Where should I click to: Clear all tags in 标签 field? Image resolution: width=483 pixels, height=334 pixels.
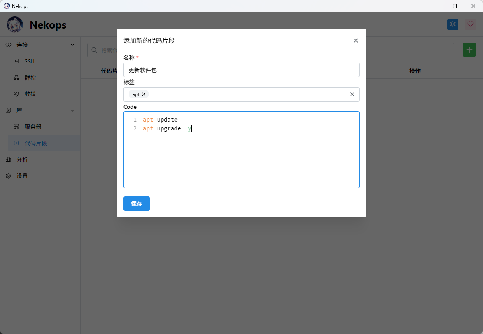(352, 94)
